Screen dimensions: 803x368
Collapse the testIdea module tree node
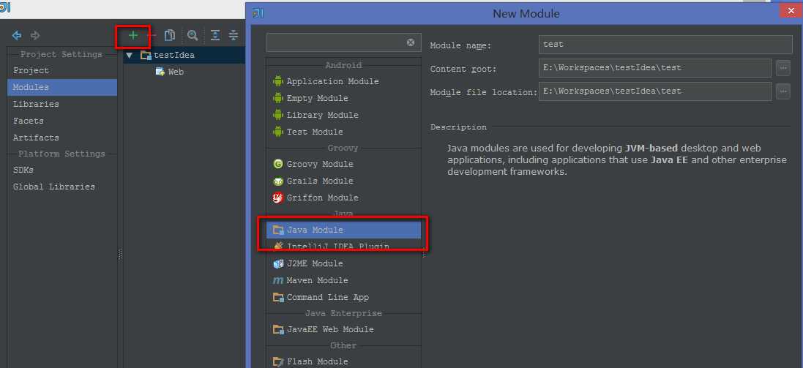click(129, 56)
